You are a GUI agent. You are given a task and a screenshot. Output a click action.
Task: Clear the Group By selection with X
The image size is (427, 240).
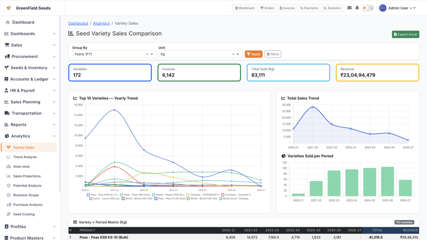(x=147, y=54)
